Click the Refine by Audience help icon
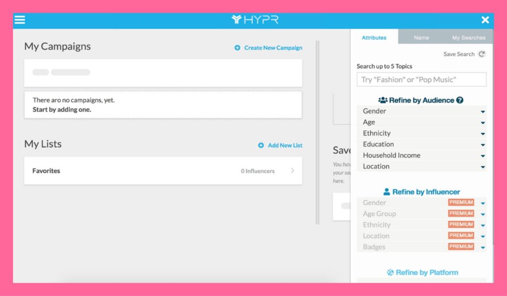 tap(460, 100)
